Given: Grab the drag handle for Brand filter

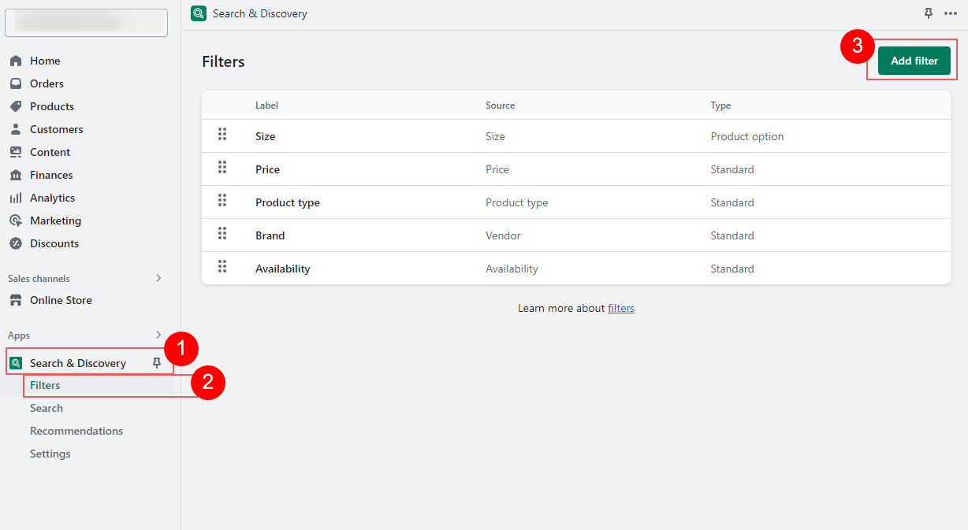Looking at the screenshot, I should coord(222,234).
